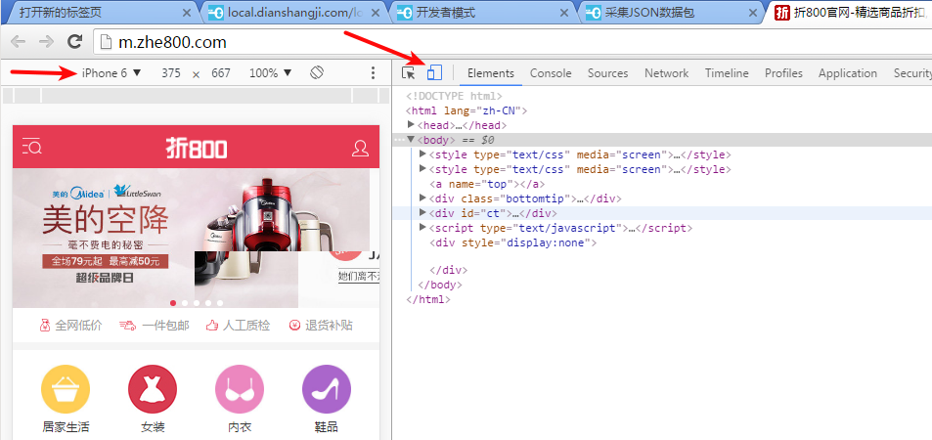Expand the div id="ct" node
The image size is (932, 440).
(422, 213)
